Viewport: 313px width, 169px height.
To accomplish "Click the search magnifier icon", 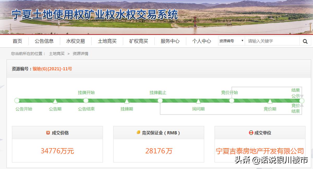I will (305, 41).
